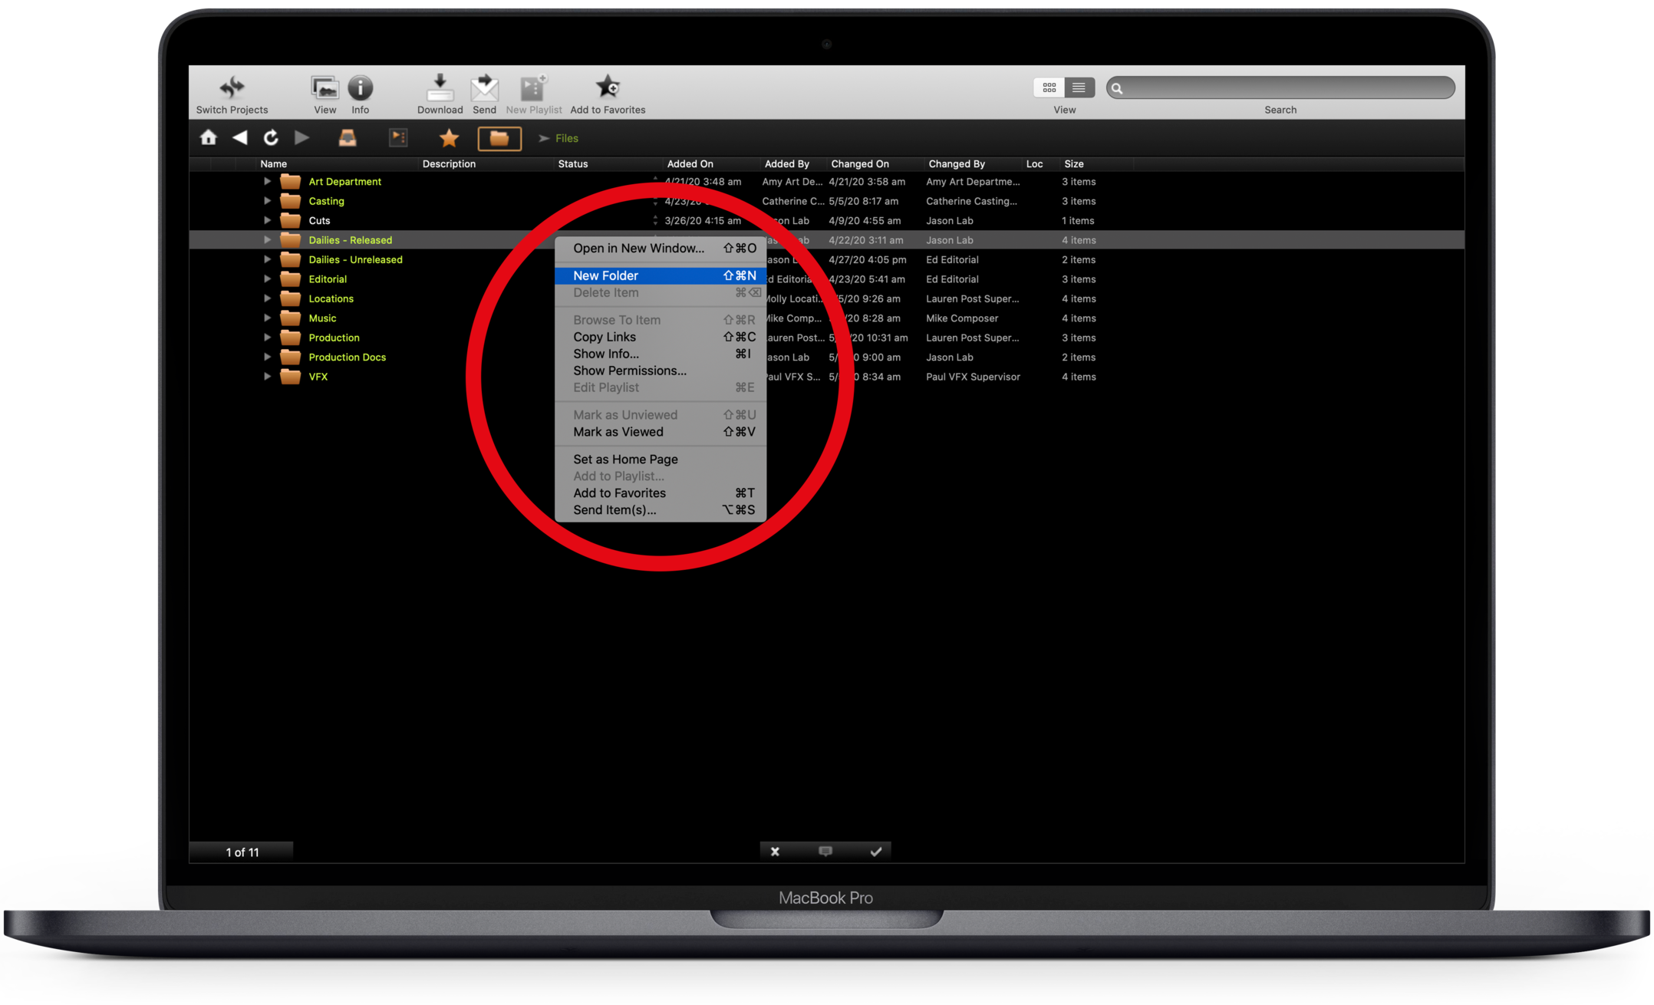Open favorites with orange star button
Viewport: 1654px width, 1005px height.
[x=449, y=138]
